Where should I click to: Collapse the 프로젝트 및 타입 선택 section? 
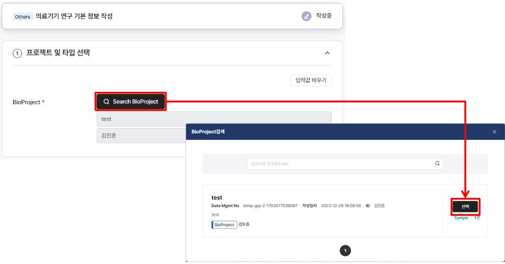pyautogui.click(x=327, y=53)
